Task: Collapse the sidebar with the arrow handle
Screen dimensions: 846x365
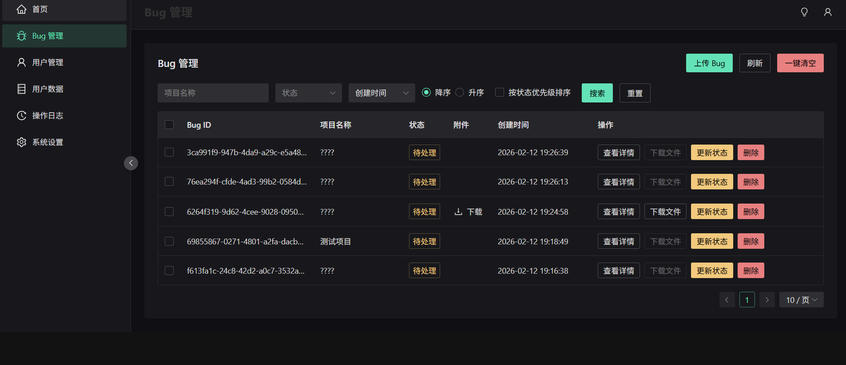Action: tap(131, 163)
